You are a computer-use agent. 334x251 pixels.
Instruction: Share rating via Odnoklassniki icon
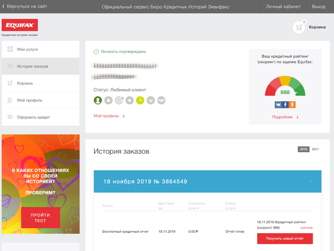292,105
